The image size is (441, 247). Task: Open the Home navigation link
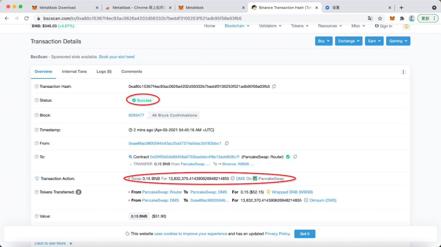tap(209, 26)
